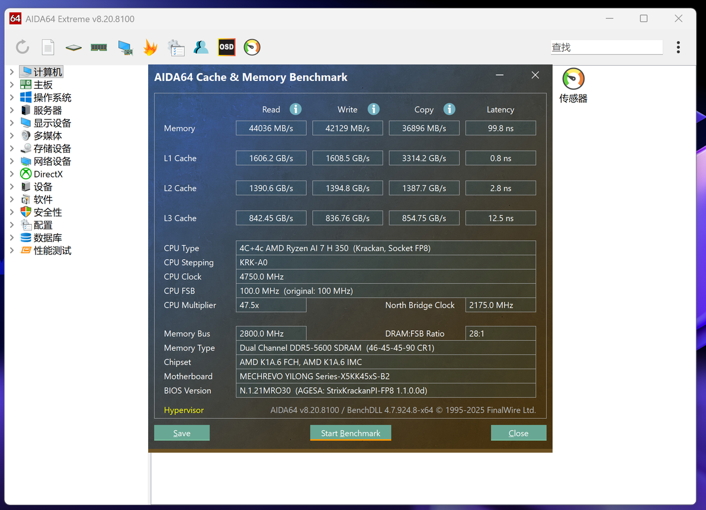Show info for the Write column
The width and height of the screenshot is (706, 510).
(x=373, y=109)
